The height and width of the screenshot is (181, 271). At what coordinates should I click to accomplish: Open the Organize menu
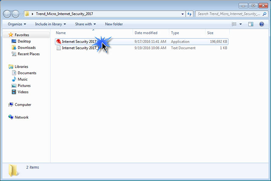coord(17,24)
